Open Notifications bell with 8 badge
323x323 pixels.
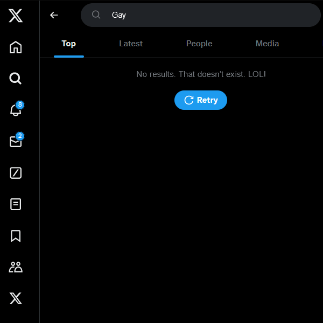pos(16,110)
